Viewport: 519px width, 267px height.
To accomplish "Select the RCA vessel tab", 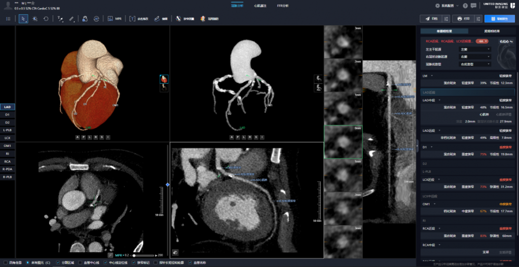I will click(8, 161).
